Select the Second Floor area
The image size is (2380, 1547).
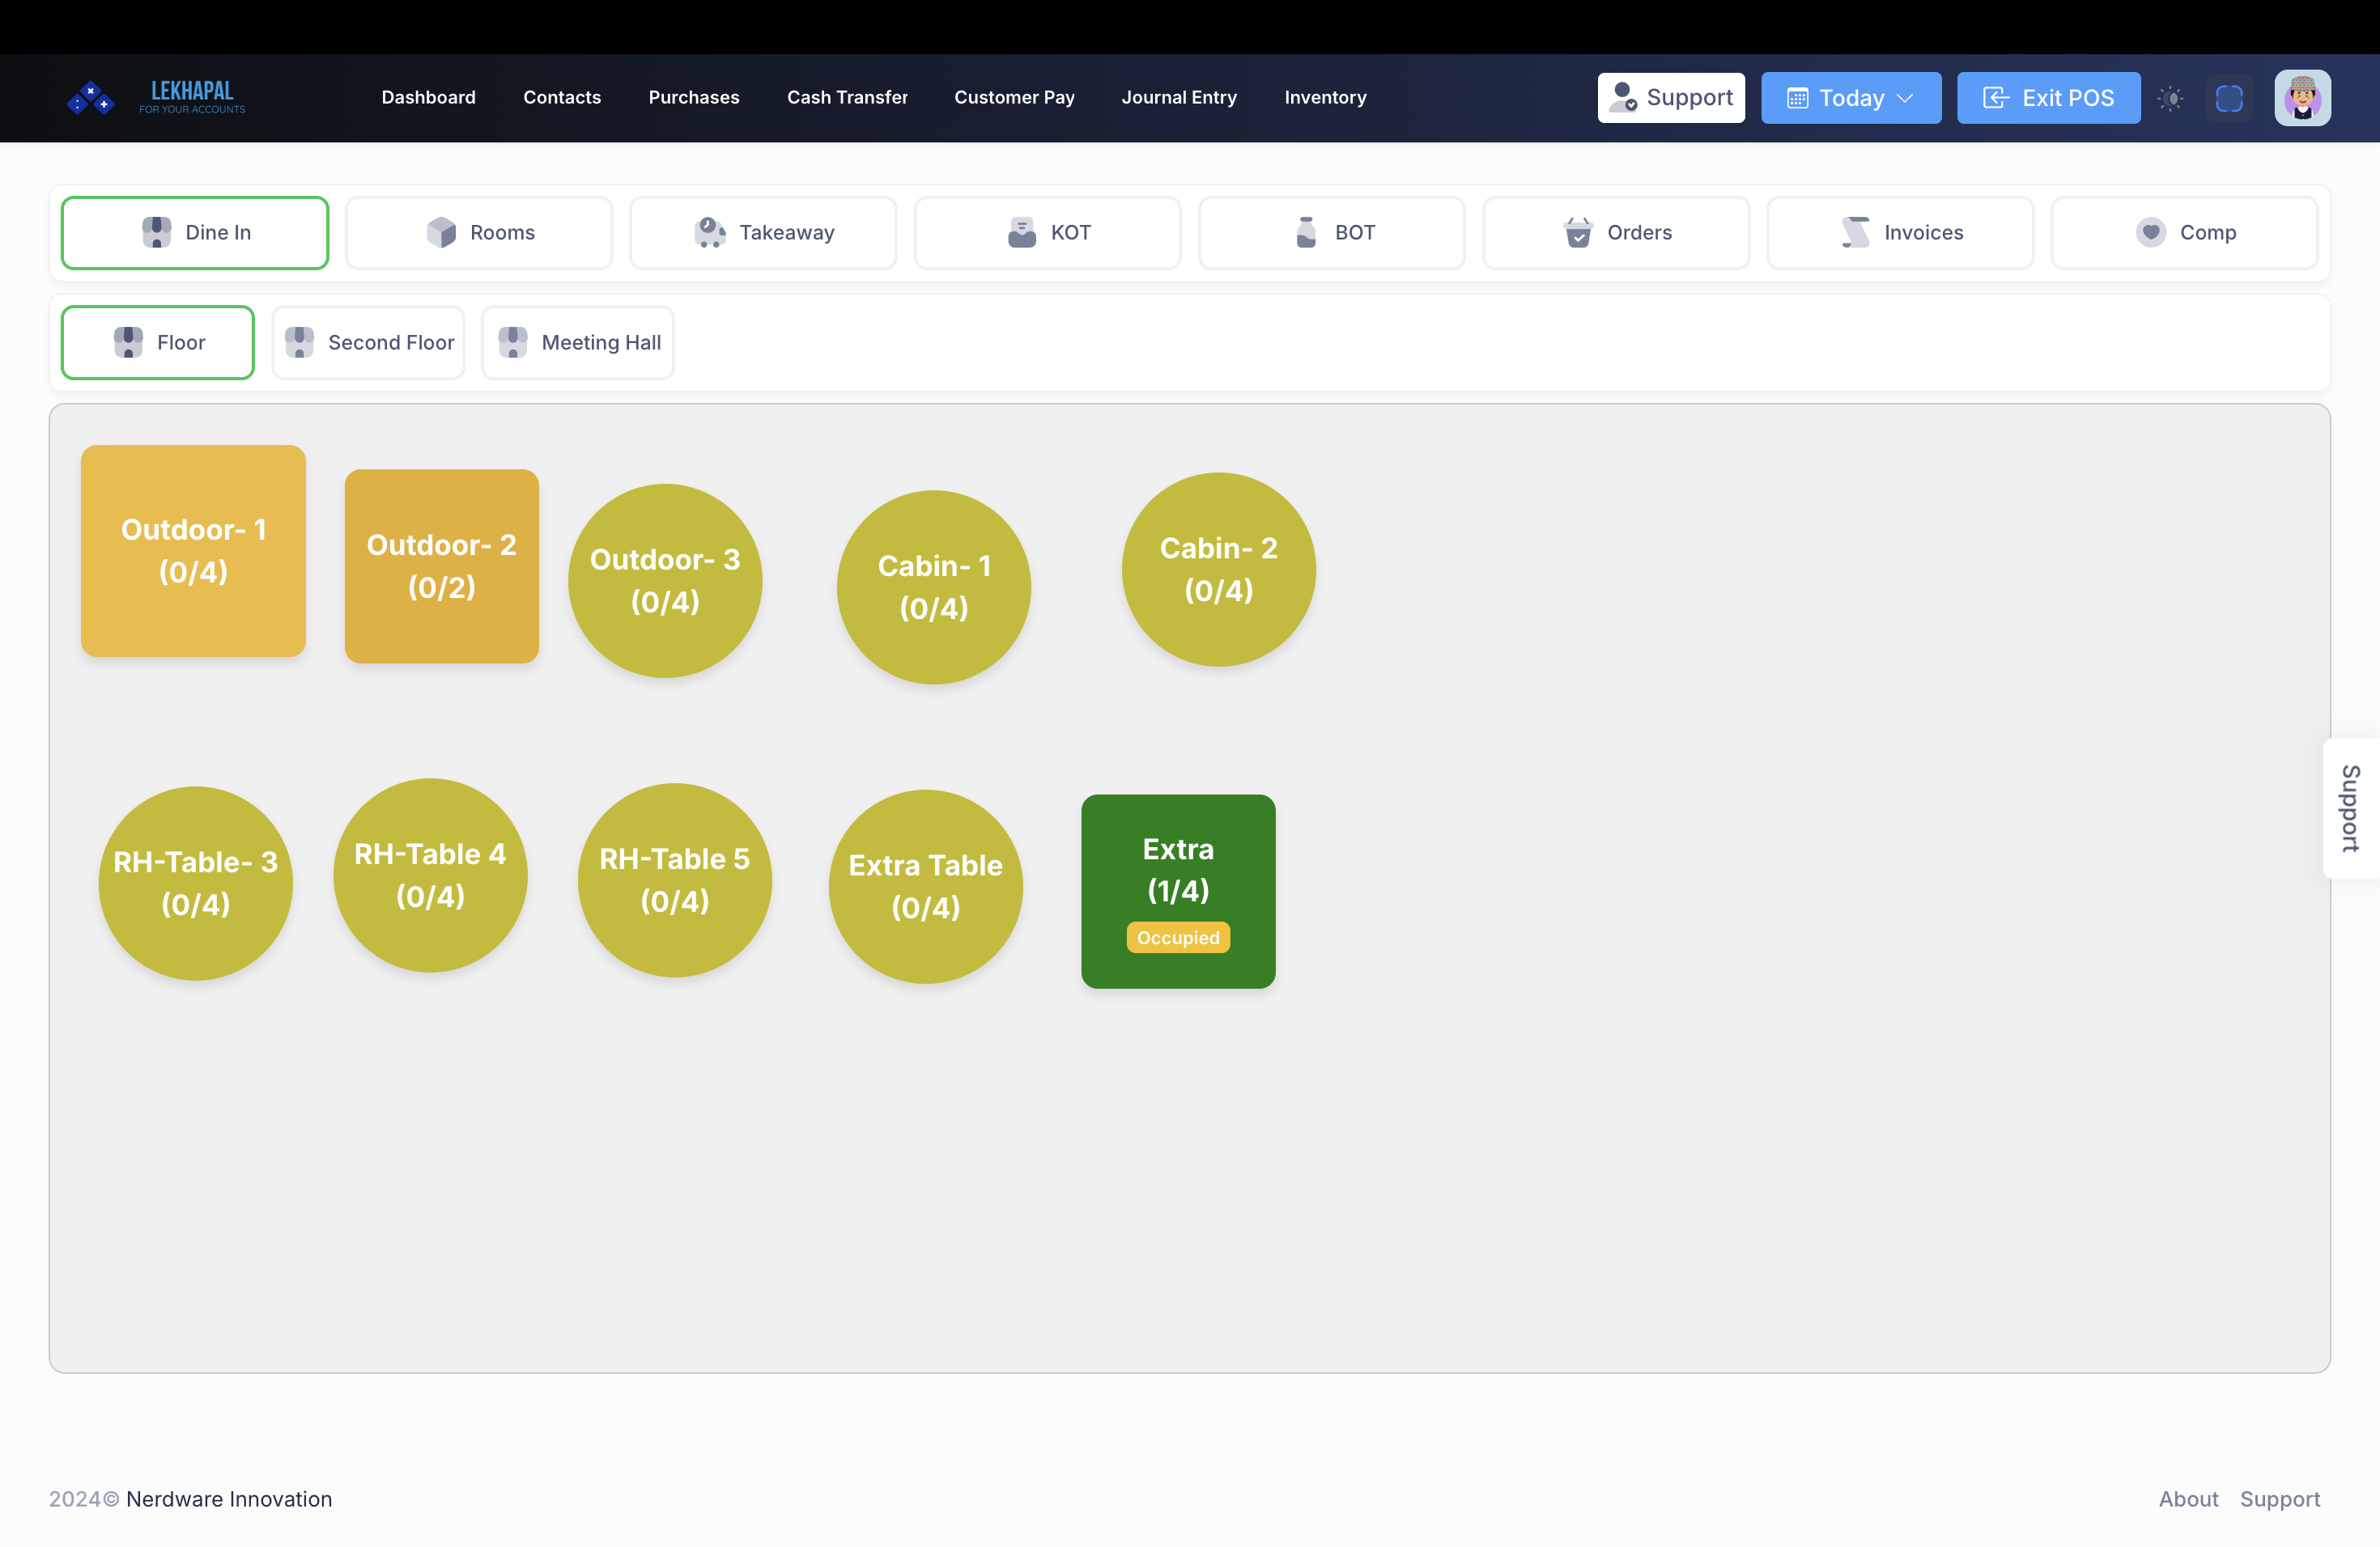pyautogui.click(x=368, y=343)
